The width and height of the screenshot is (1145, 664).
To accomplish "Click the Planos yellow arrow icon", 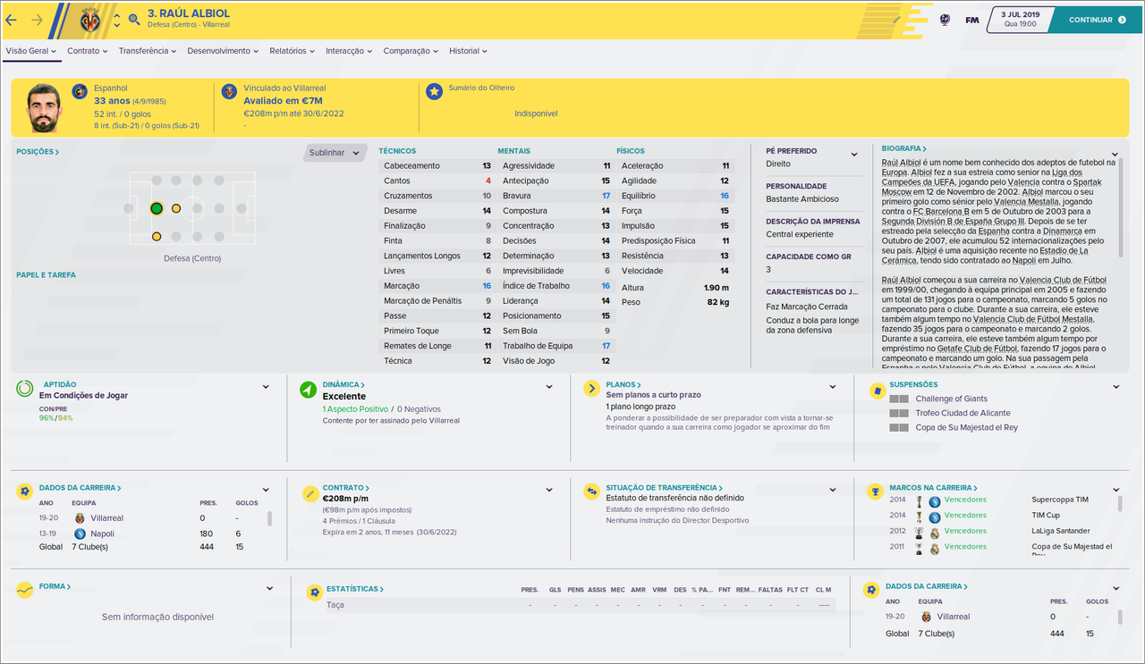I will (x=591, y=388).
